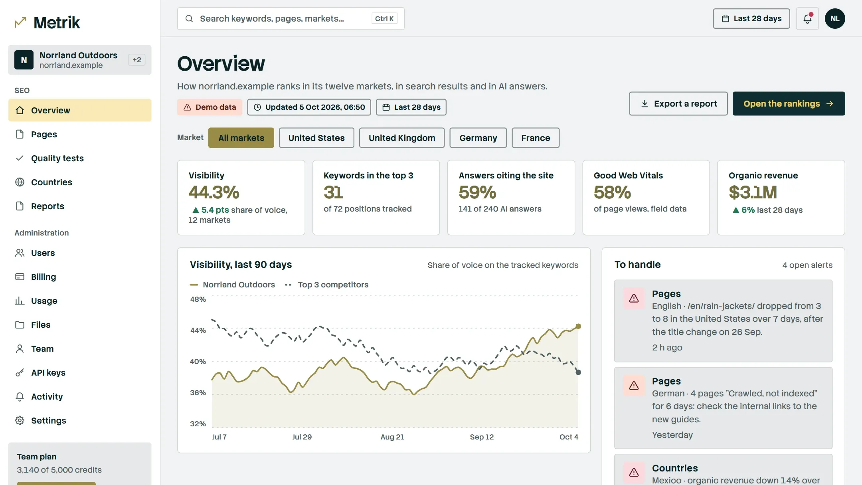This screenshot has width=862, height=485.
Task: Click the Usage bar-chart icon
Action: point(20,301)
